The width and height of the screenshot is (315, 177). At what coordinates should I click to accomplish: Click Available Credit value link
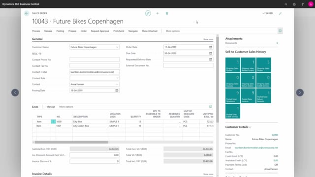[x=276, y=160]
